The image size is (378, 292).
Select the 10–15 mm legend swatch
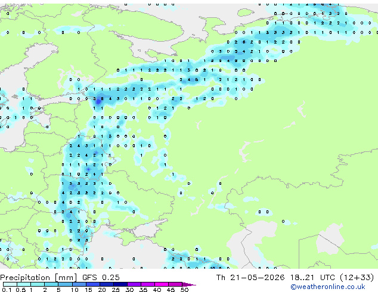tap(79, 284)
